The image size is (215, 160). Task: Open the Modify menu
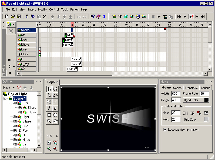(42, 9)
